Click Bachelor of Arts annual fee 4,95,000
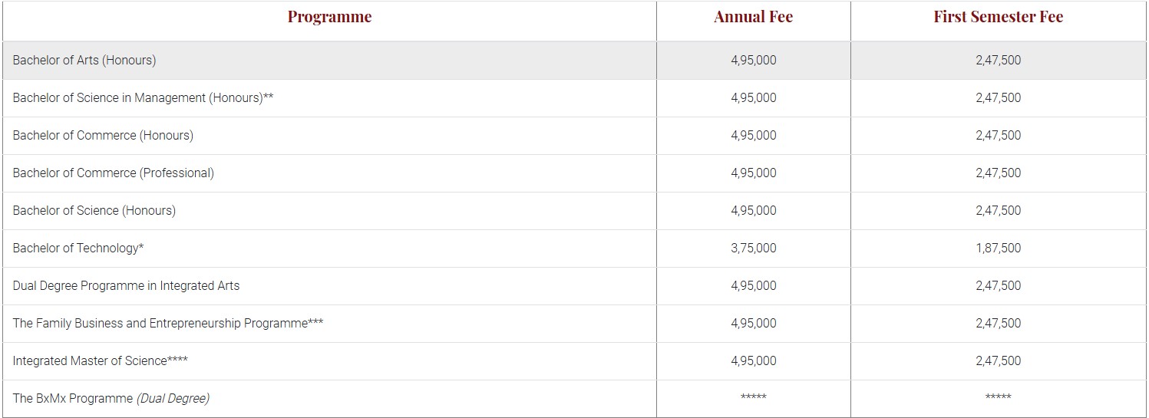The width and height of the screenshot is (1149, 418). point(753,60)
